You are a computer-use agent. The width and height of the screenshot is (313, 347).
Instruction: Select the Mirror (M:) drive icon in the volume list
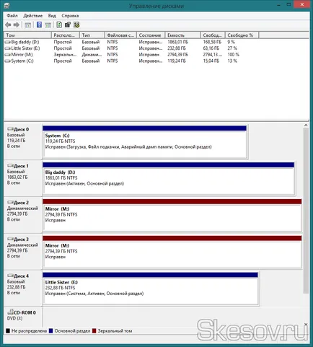(7, 55)
